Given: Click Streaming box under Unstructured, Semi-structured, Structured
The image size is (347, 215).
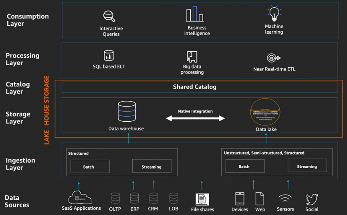Looking at the screenshot, I should (x=307, y=165).
